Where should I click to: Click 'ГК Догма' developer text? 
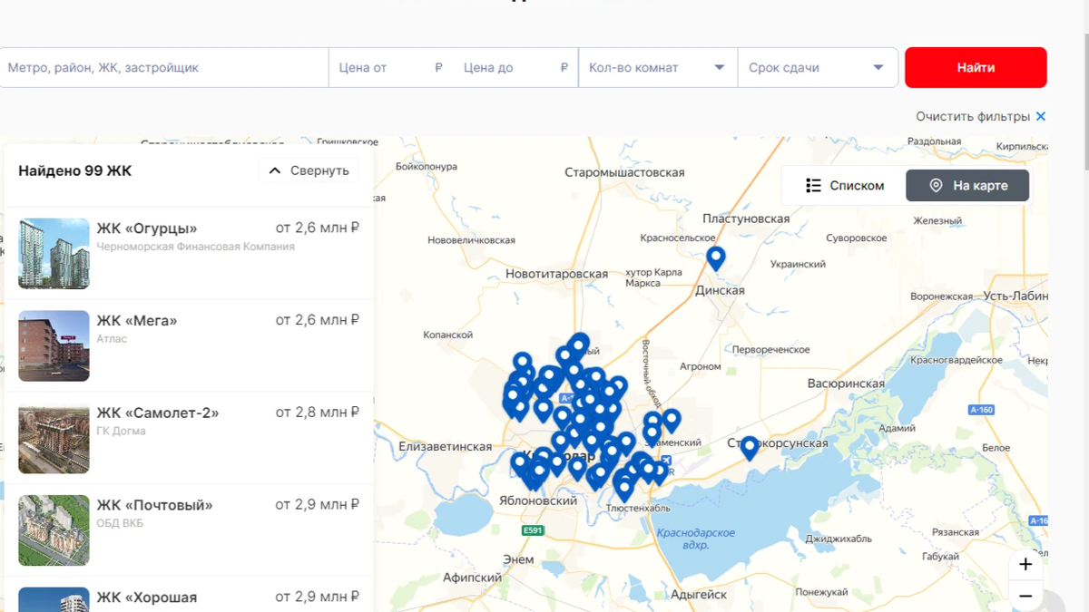coord(122,432)
